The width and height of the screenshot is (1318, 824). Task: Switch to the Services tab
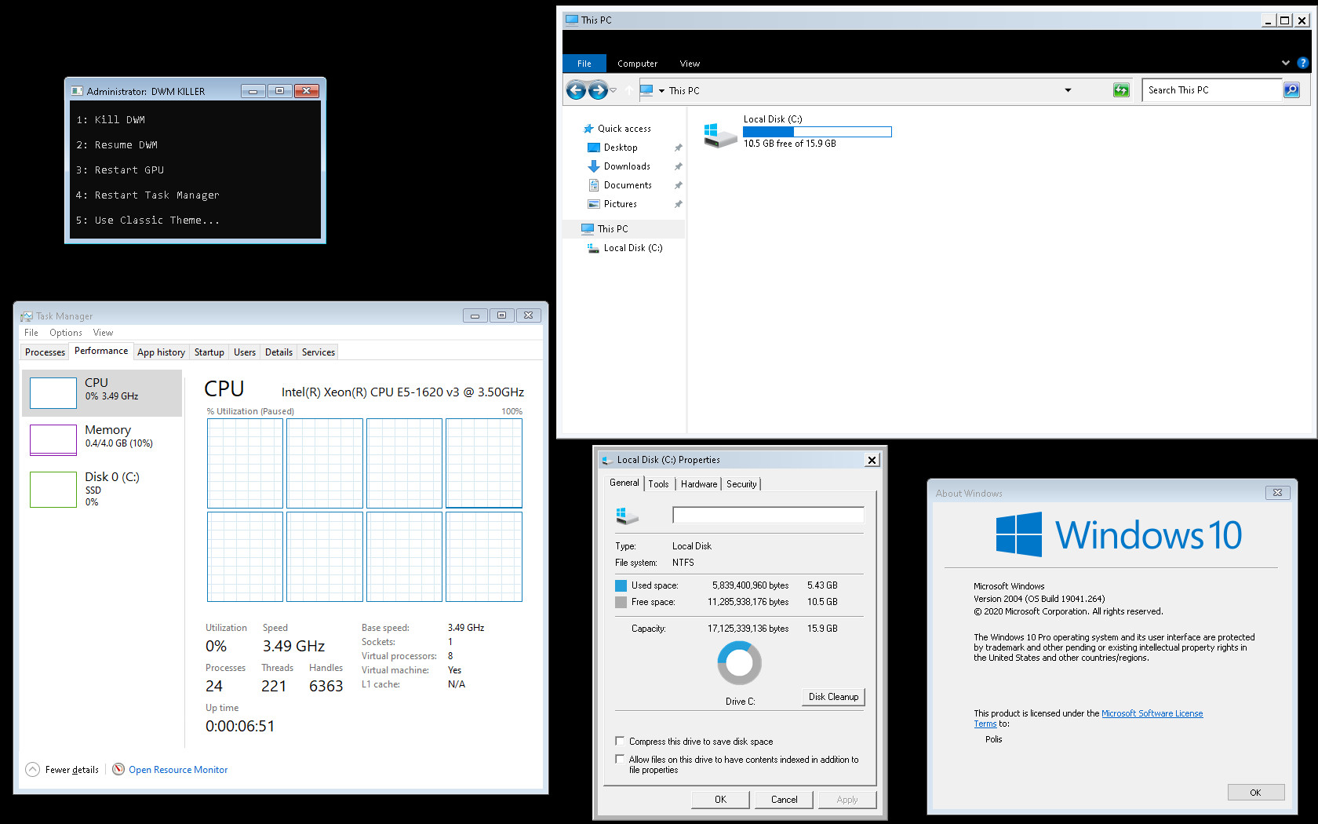tap(319, 352)
